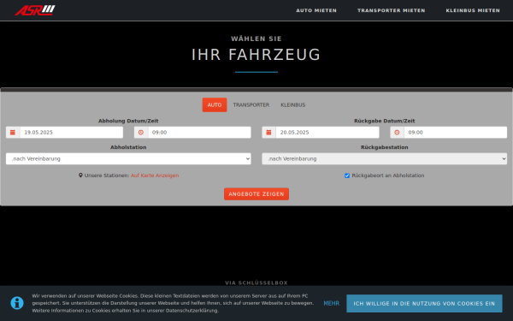Screen dimensions: 513x321
Task: Open the Rückgabestation dropdown
Action: click(x=385, y=159)
